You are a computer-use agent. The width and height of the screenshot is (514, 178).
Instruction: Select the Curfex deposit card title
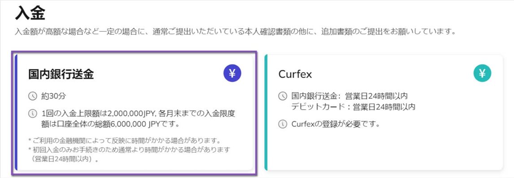click(x=295, y=74)
